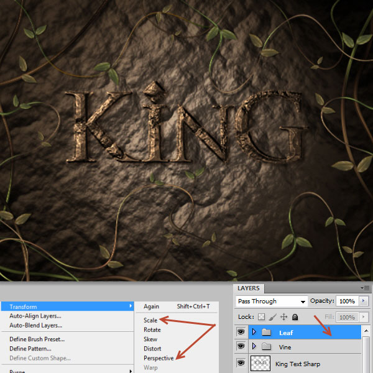
Task: Select the Vine layer group
Action: (305, 346)
